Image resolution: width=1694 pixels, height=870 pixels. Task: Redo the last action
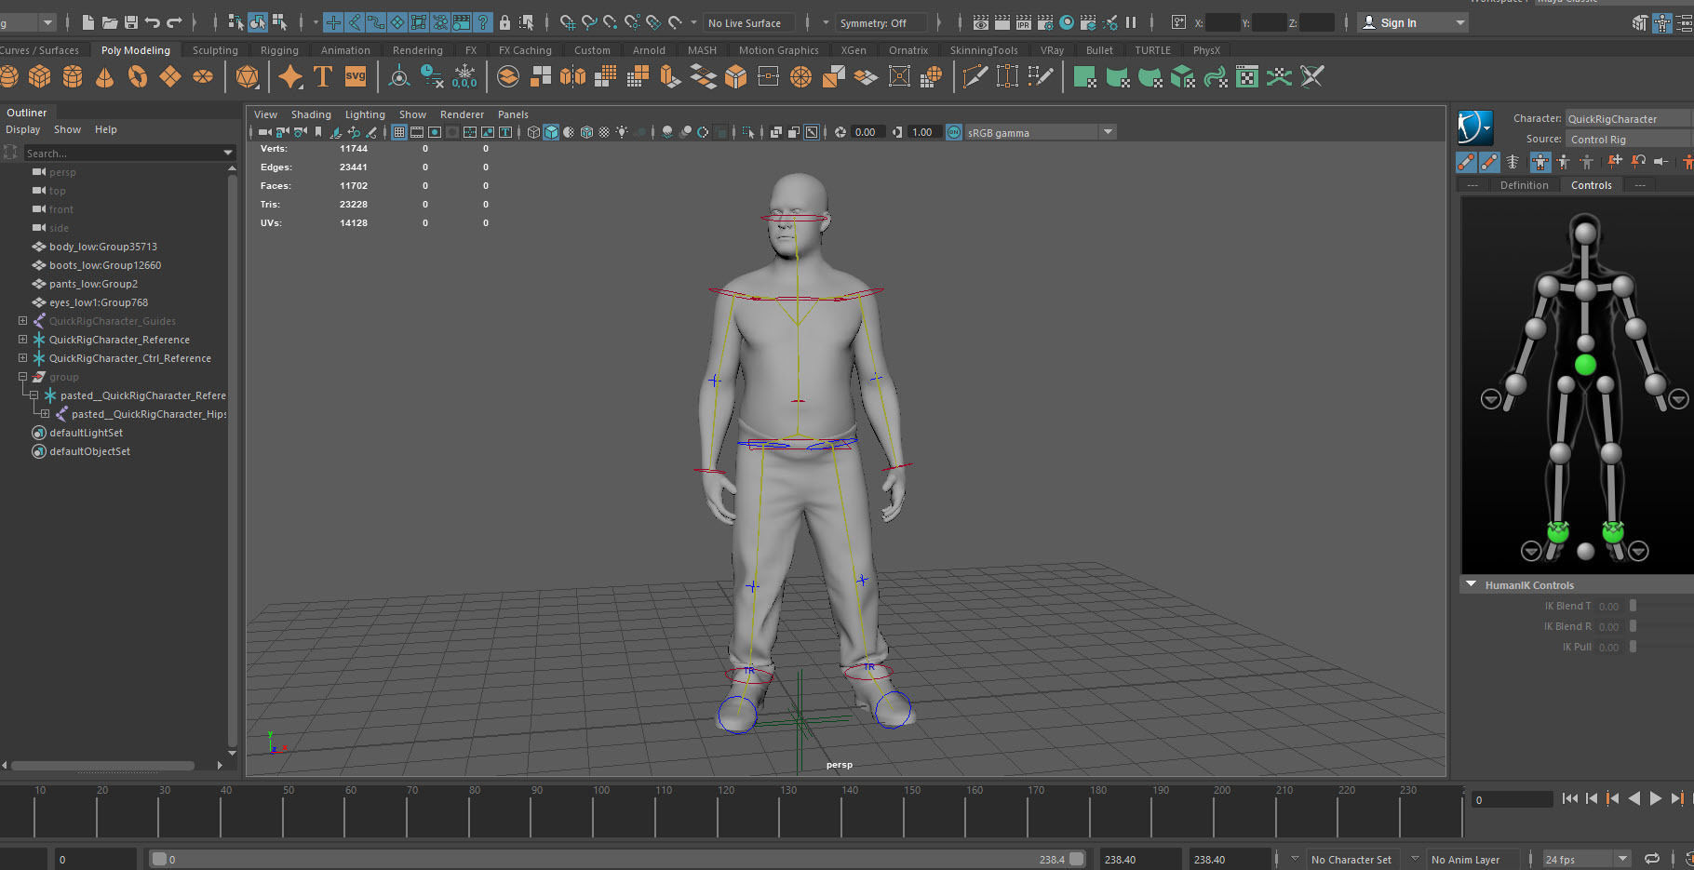[x=174, y=22]
